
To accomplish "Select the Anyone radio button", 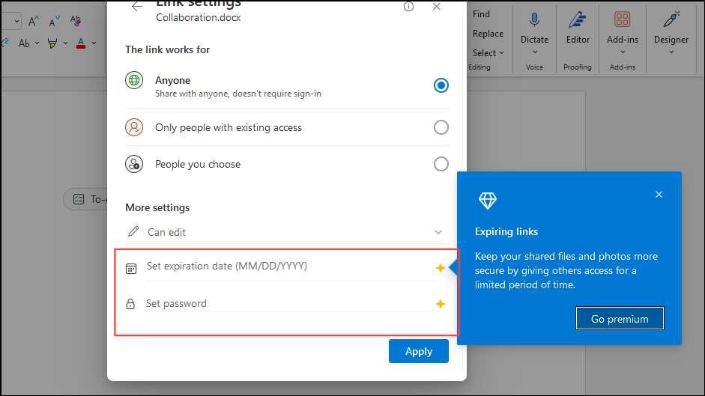I will (441, 85).
